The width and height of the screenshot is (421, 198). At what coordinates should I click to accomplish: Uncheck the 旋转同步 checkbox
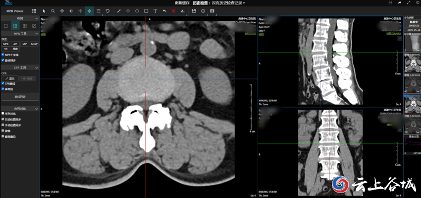[x=2, y=60]
